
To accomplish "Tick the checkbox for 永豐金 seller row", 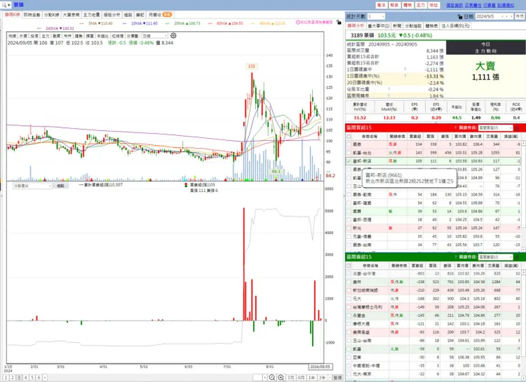I will coord(349,316).
